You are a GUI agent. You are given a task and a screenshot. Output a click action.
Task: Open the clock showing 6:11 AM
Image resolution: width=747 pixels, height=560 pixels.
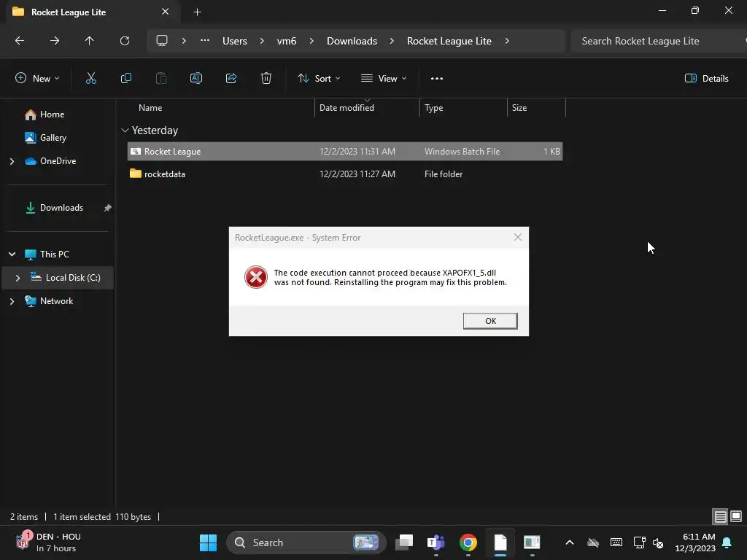[x=695, y=542]
